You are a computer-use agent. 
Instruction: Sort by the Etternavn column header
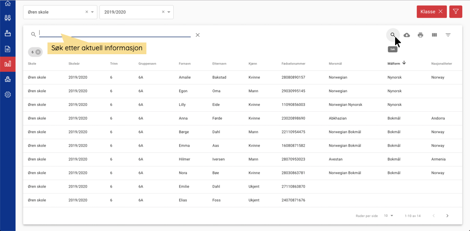click(219, 63)
